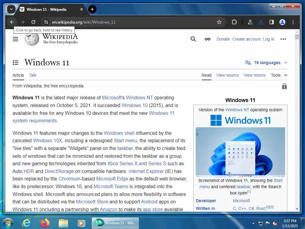Open the Extensions puzzle icon
305x229 pixels.
(x=234, y=22)
